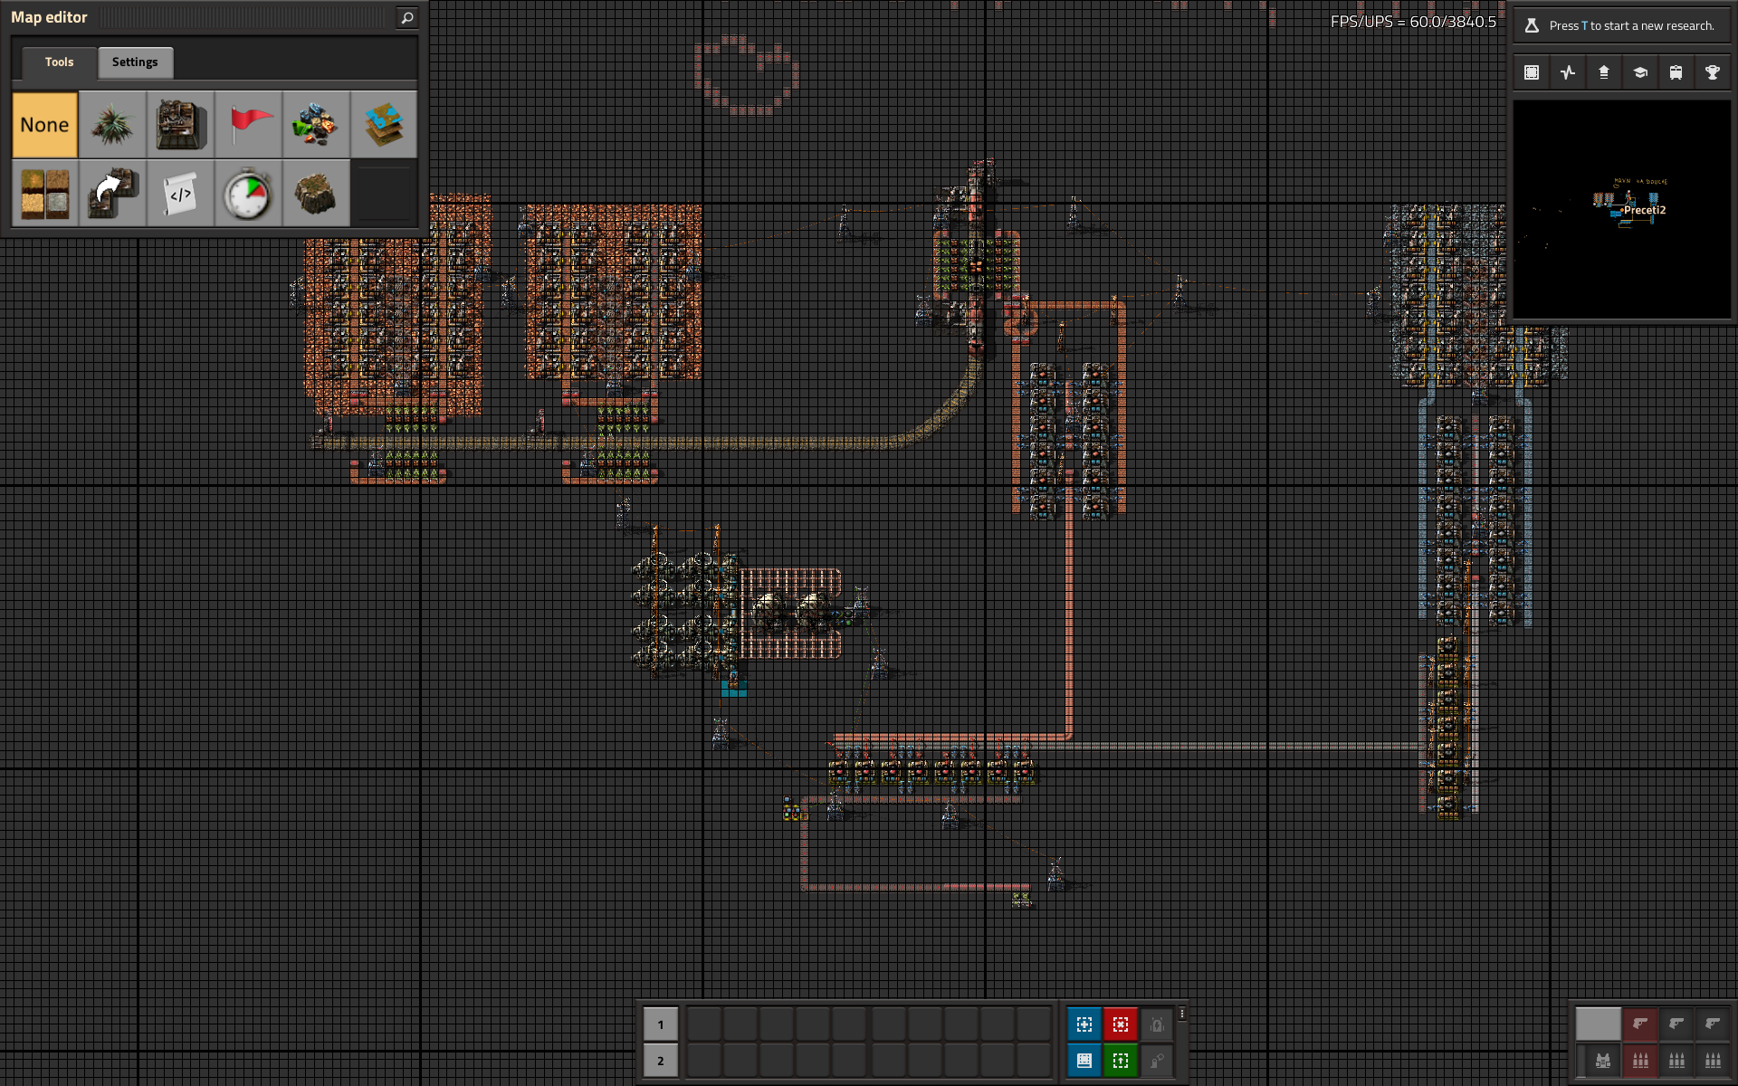The width and height of the screenshot is (1738, 1086).
Task: Select the cliff rock tool
Action: coord(316,193)
